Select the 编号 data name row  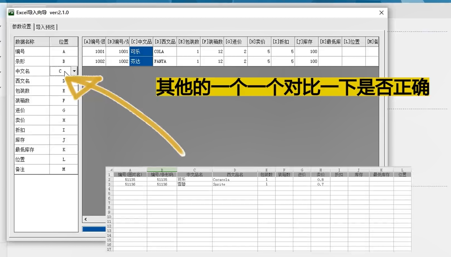(32, 51)
